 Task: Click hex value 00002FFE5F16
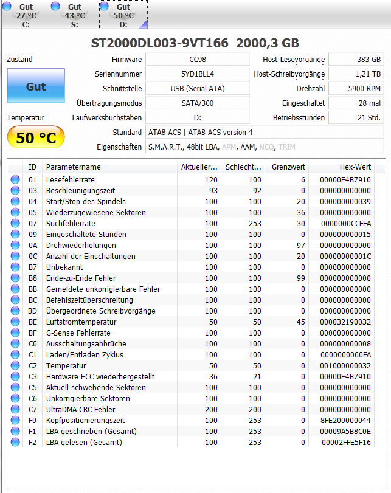(346, 443)
